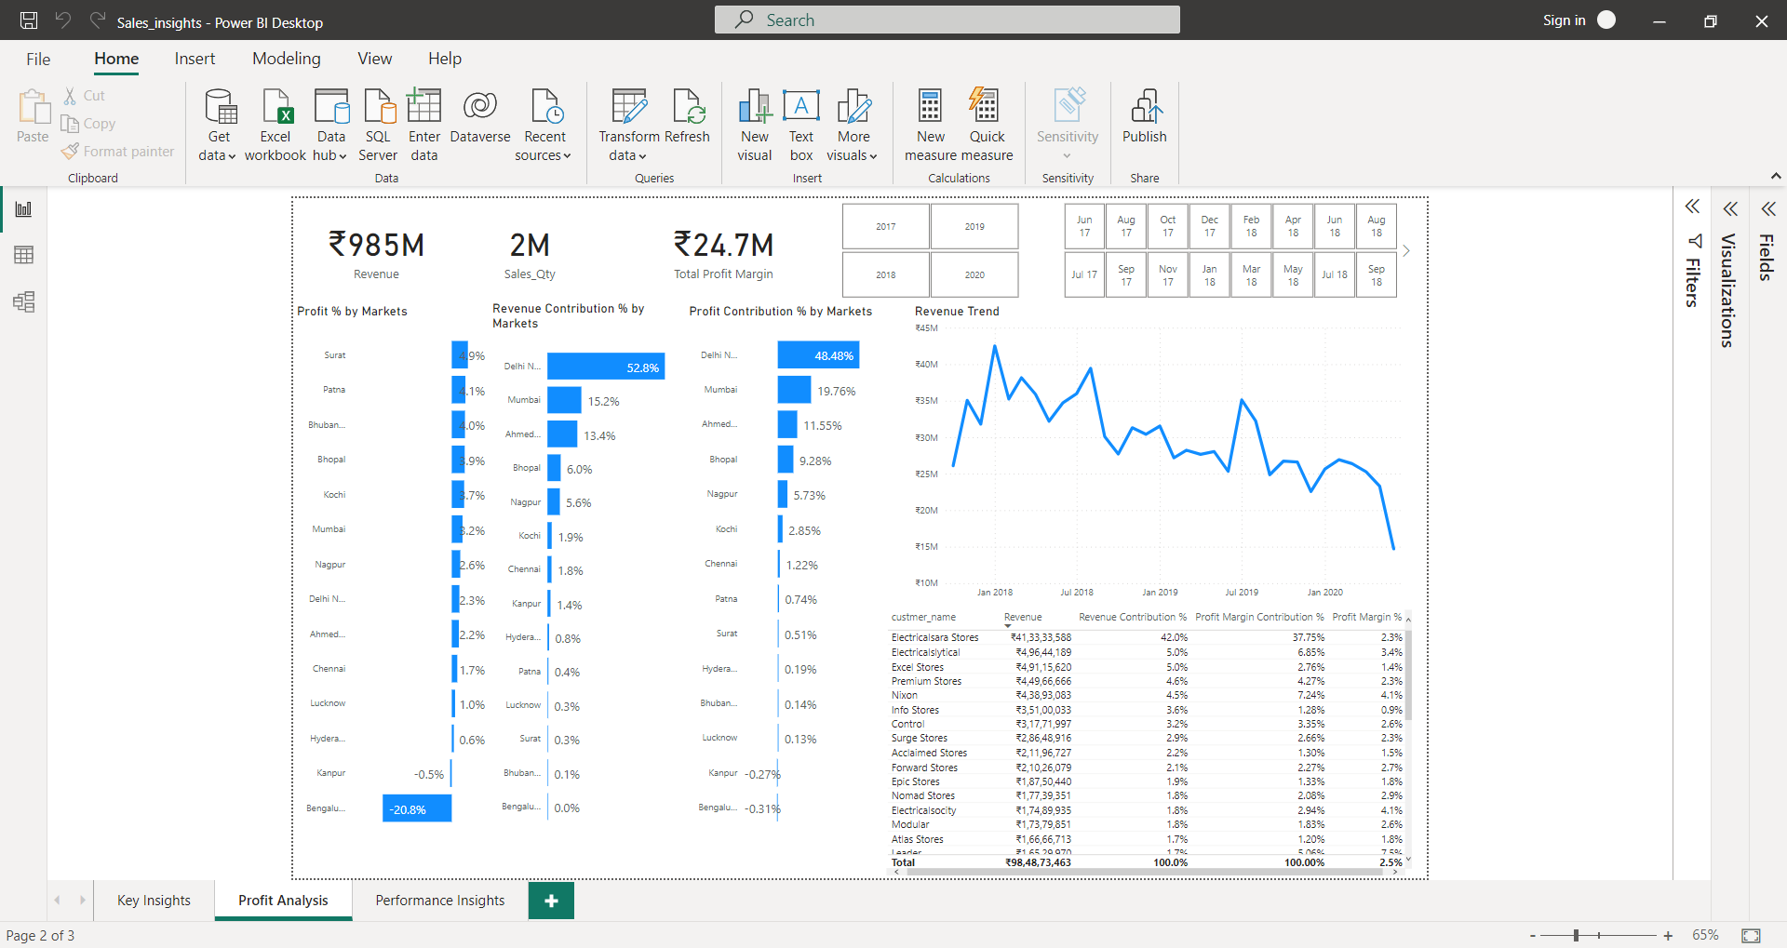Screen dimensions: 1787x948
Task: Click inside the Search box
Action: 946,19
